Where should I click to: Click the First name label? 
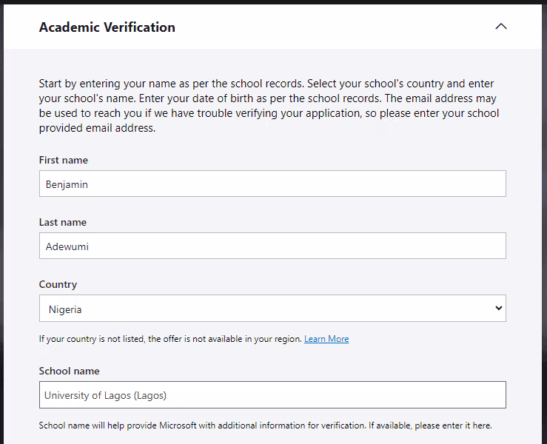point(64,160)
